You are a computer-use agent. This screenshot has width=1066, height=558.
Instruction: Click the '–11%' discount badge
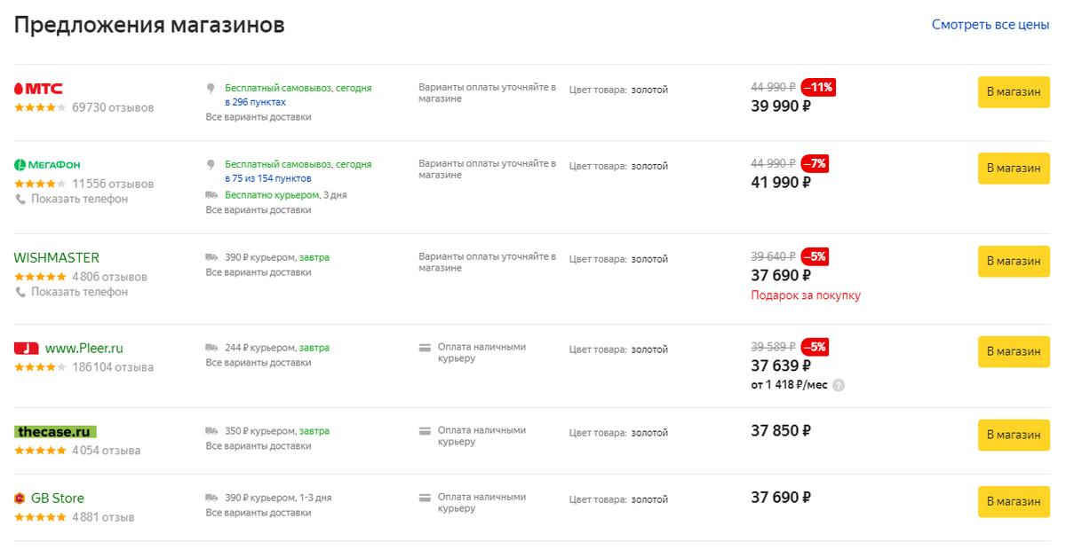coord(818,87)
